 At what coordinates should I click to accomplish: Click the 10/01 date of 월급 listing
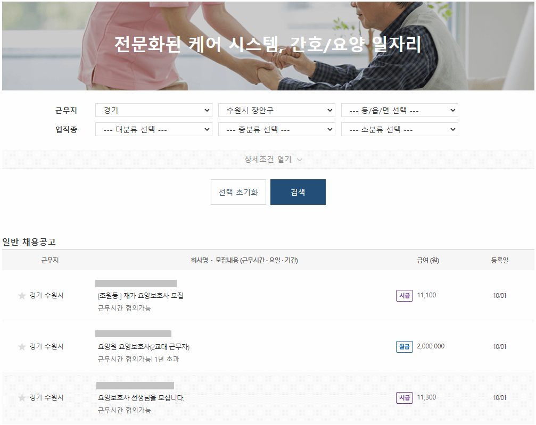click(x=499, y=347)
